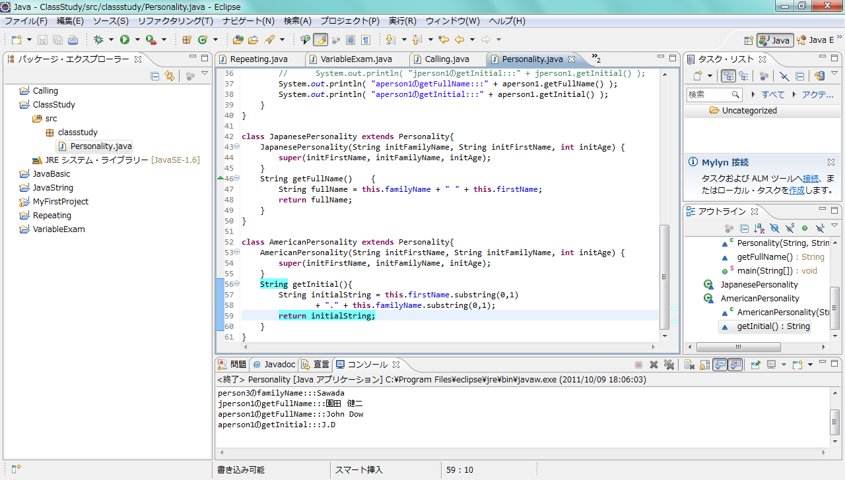This screenshot has width=845, height=480.
Task: Click the New Java Package icon
Action: click(187, 40)
